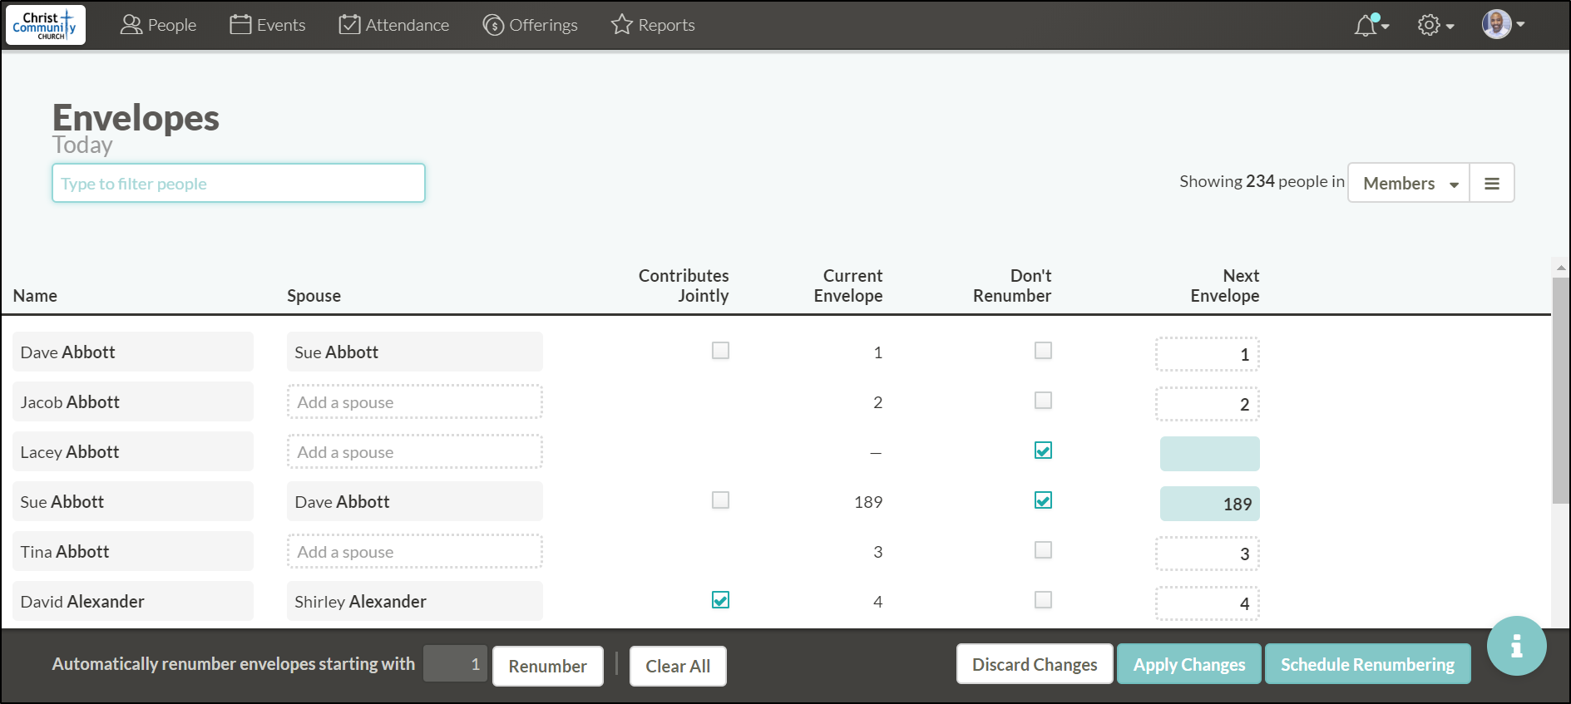Check Don't Renumber for David Alexander
Screen dimensions: 1571x704
click(1043, 600)
